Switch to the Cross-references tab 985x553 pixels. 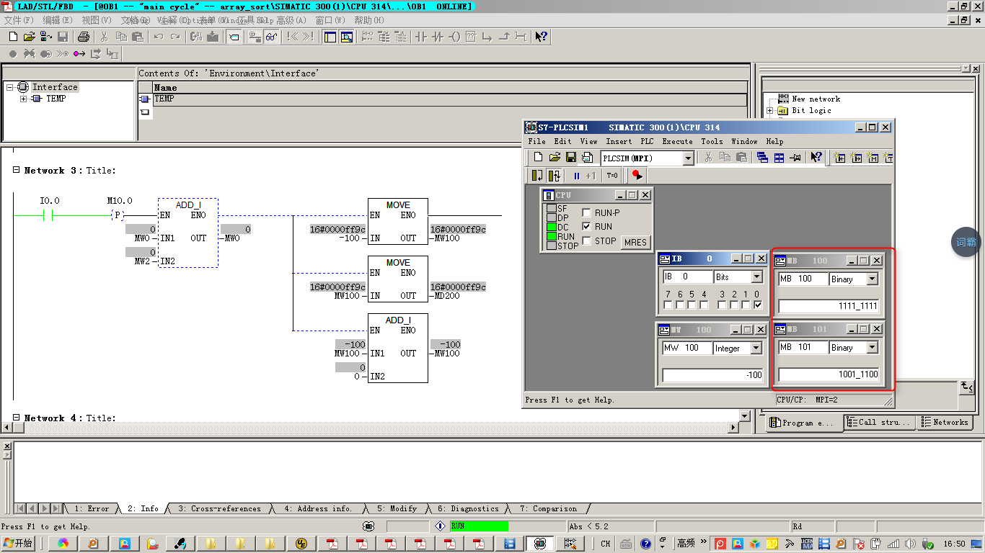click(219, 508)
